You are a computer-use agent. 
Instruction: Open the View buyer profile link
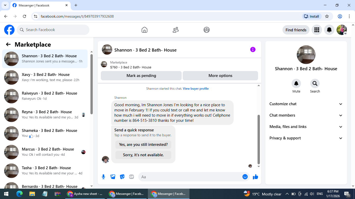196,89
